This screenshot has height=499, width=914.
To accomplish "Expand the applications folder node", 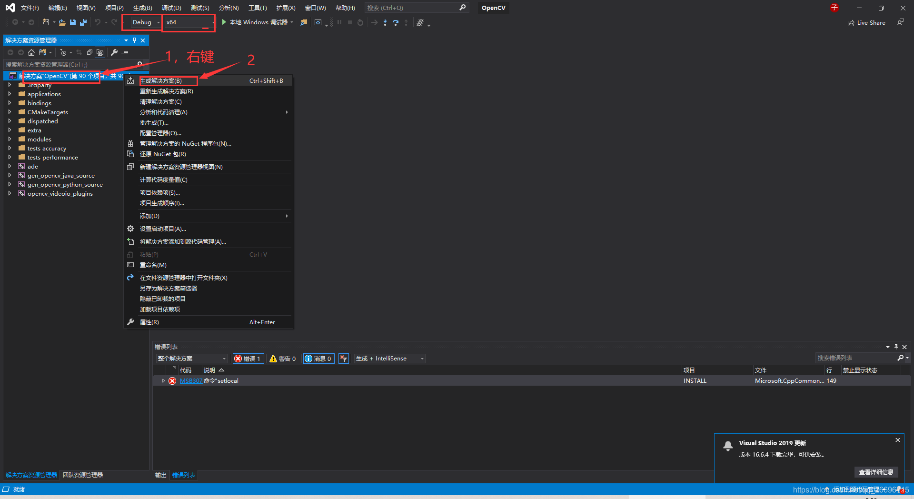I will [10, 94].
